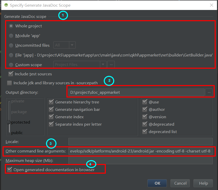Uncheck the Generate index option
218x190 pixels.
[51, 117]
